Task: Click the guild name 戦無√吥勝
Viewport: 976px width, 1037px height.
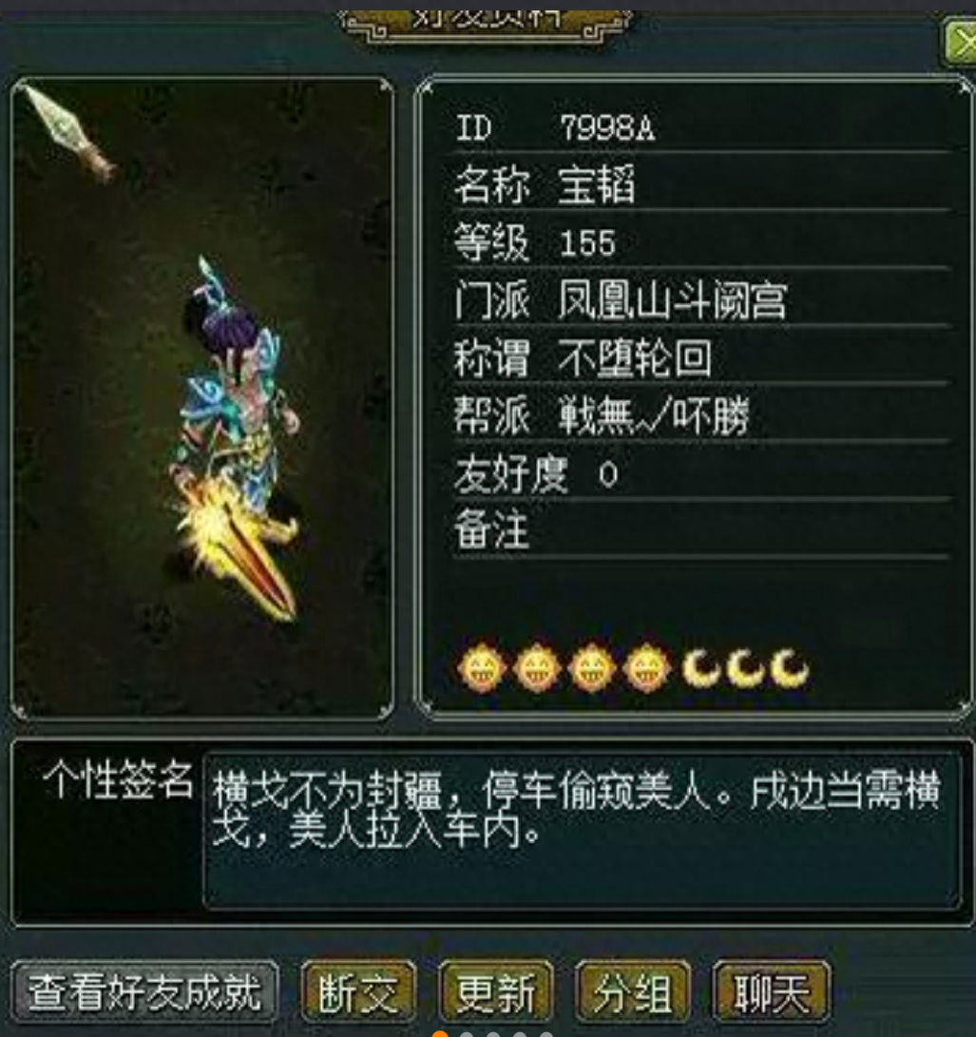Action: [654, 415]
